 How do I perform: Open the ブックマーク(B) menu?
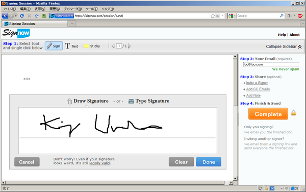pos(73,9)
